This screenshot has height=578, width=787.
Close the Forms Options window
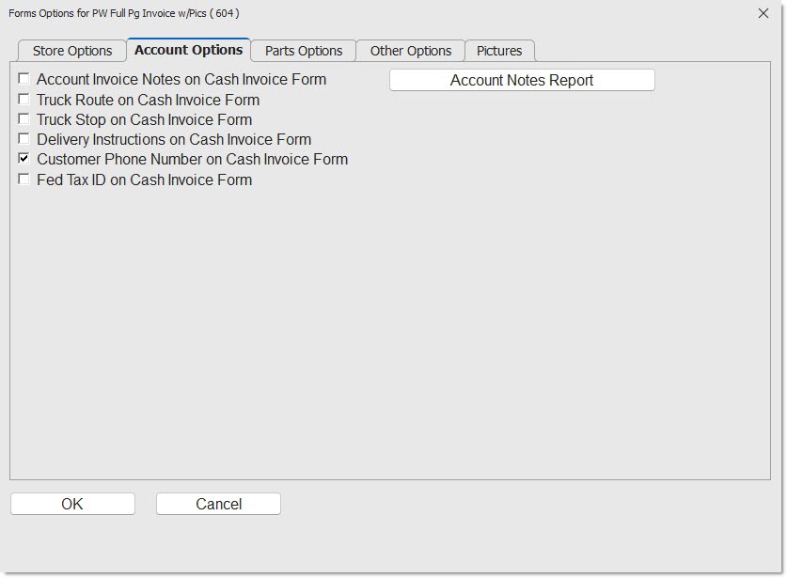(763, 13)
